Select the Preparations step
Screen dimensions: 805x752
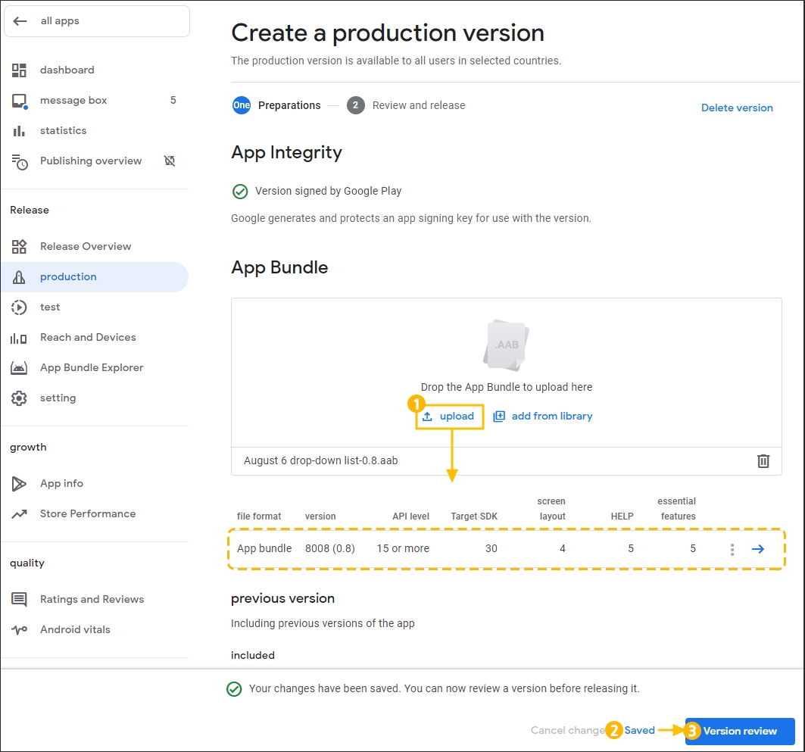(276, 106)
